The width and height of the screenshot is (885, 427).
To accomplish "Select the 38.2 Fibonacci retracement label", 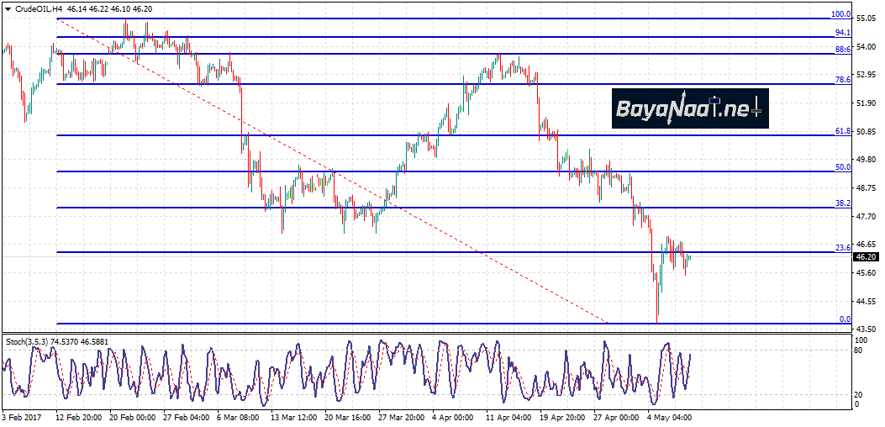I will coord(842,203).
